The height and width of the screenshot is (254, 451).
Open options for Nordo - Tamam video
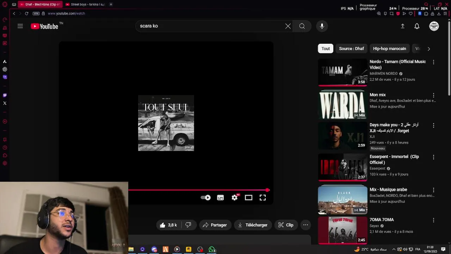[434, 62]
